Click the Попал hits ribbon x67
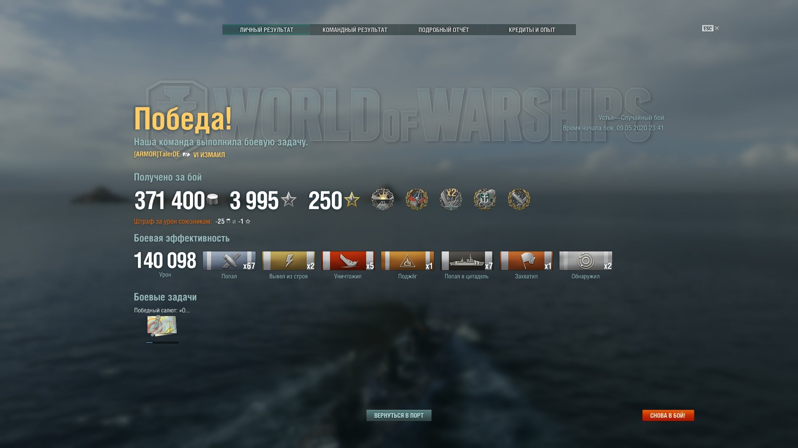Viewport: 798px width, 448px height. tap(229, 261)
